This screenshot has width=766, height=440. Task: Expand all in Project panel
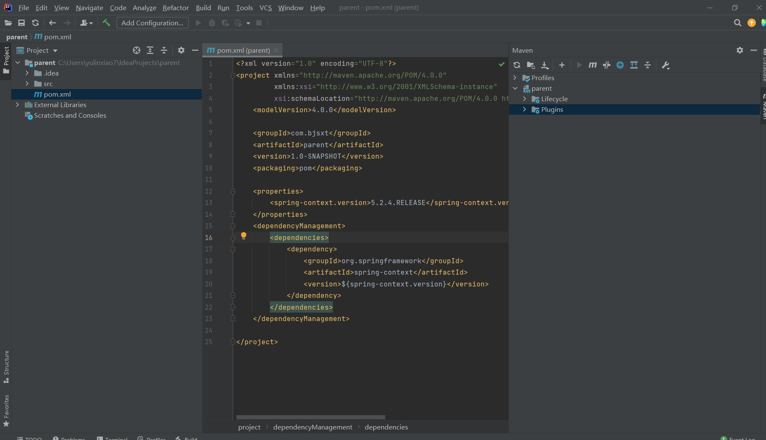point(150,50)
